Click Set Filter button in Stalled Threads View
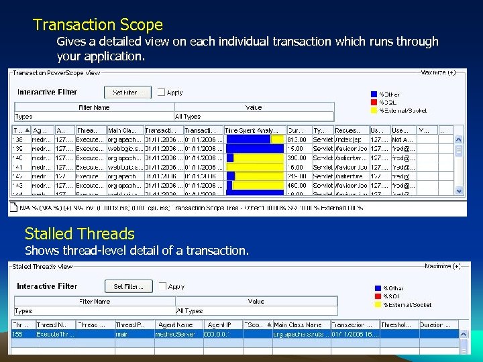Image resolution: width=483 pixels, height=362 pixels. (128, 286)
